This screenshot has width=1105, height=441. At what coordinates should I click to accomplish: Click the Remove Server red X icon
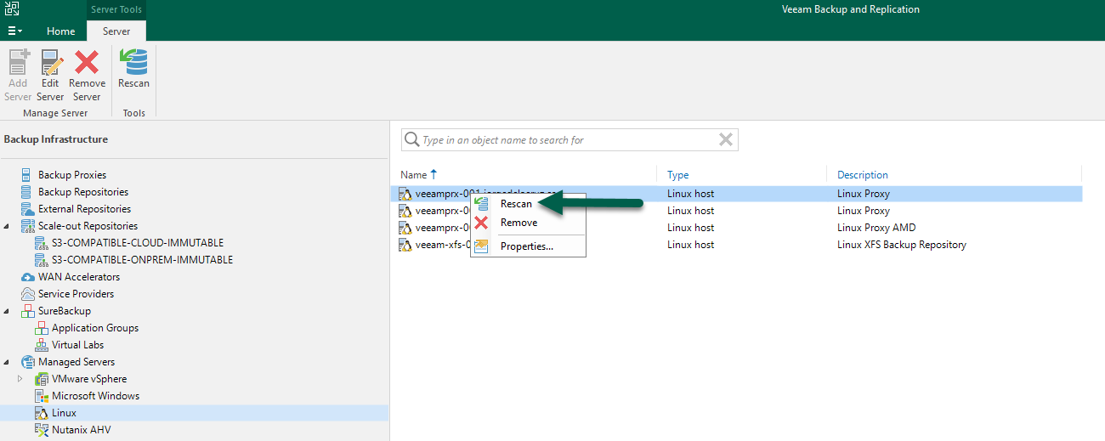point(87,62)
